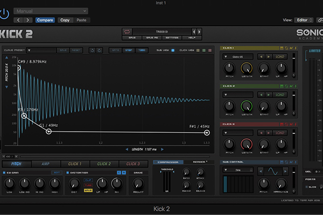The height and width of the screenshot is (215, 323).
Task: Click the undo curve icon
Action: point(92,50)
